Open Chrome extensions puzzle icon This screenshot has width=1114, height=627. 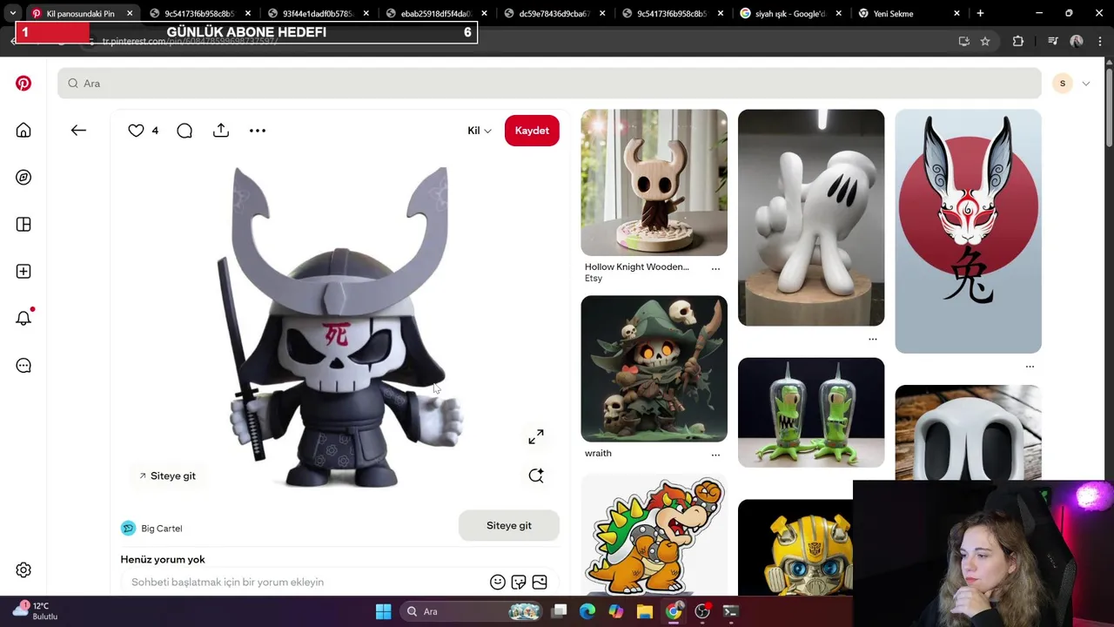tap(1018, 41)
